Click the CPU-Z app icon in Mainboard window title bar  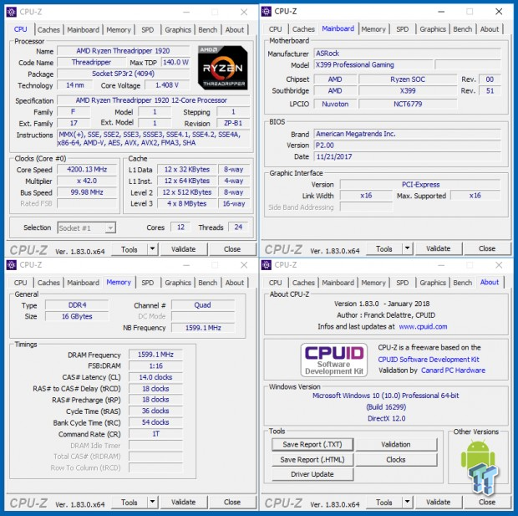(267, 11)
